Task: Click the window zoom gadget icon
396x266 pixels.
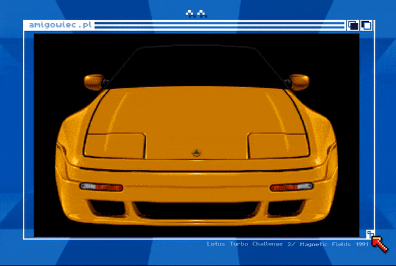Action: 353,26
